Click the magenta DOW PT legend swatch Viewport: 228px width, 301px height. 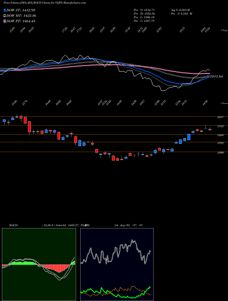(5, 21)
